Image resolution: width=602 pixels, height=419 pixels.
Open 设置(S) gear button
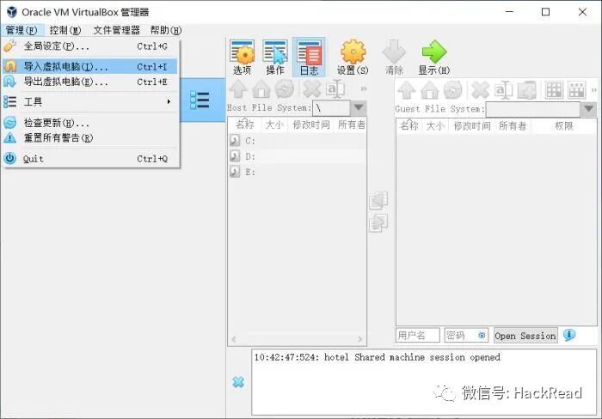tap(353, 58)
